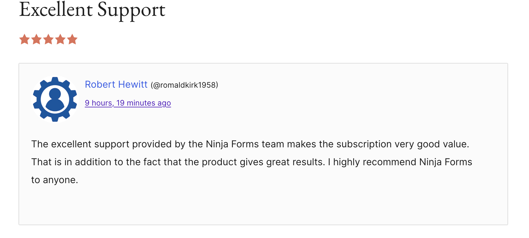Click the reviewer's gear avatar icon

point(55,99)
